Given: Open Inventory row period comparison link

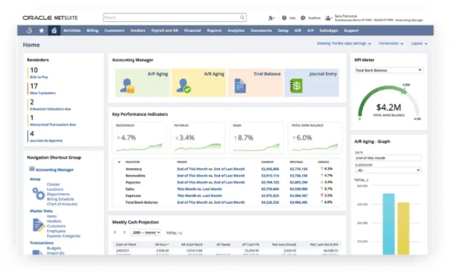Looking at the screenshot, I should [x=211, y=169].
